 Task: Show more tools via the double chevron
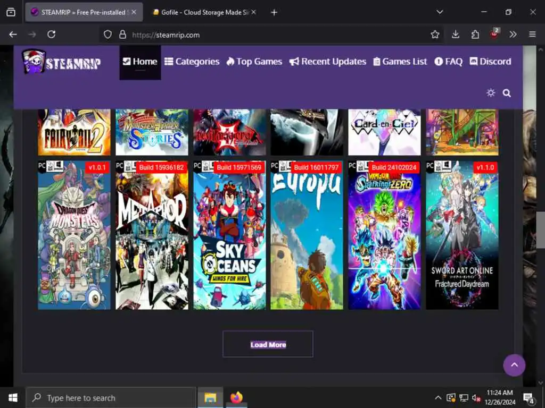point(513,35)
